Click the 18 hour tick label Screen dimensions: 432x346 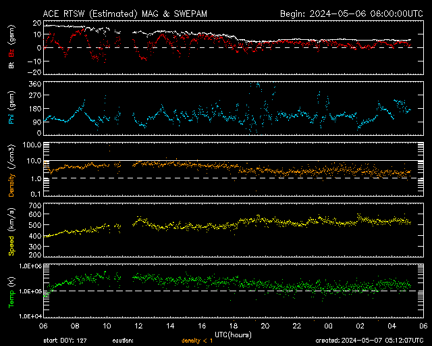click(x=234, y=326)
